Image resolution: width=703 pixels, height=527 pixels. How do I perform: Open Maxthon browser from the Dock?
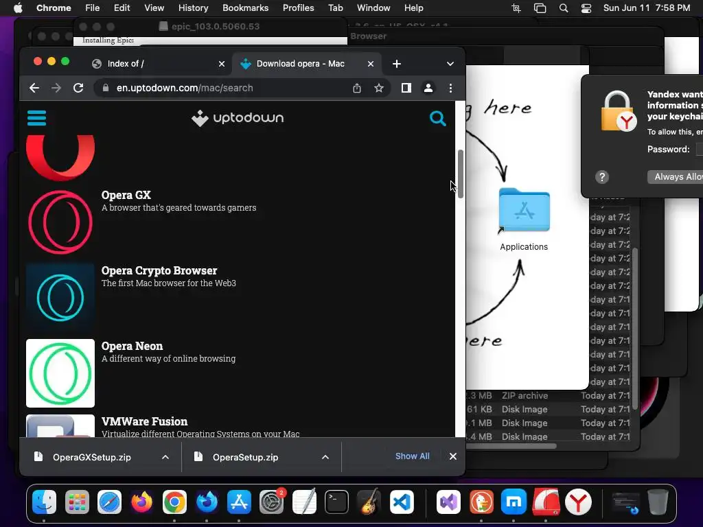tap(514, 502)
